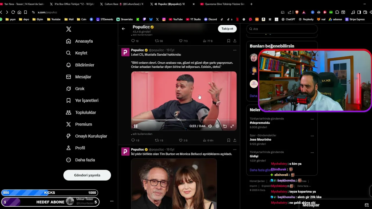Viewport: 372px width, 209px height.
Task: Switch to Quaresma YouTube tab
Action: (x=222, y=4)
